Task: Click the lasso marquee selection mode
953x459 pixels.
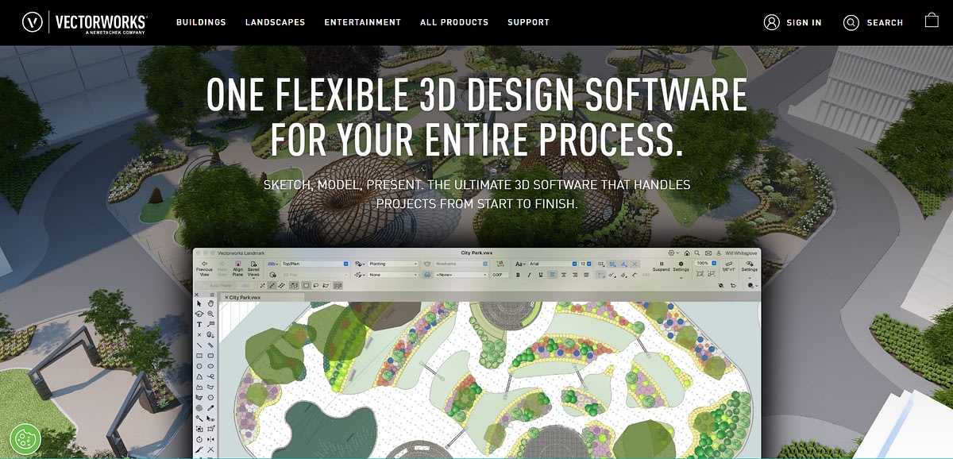Action: click(x=316, y=285)
